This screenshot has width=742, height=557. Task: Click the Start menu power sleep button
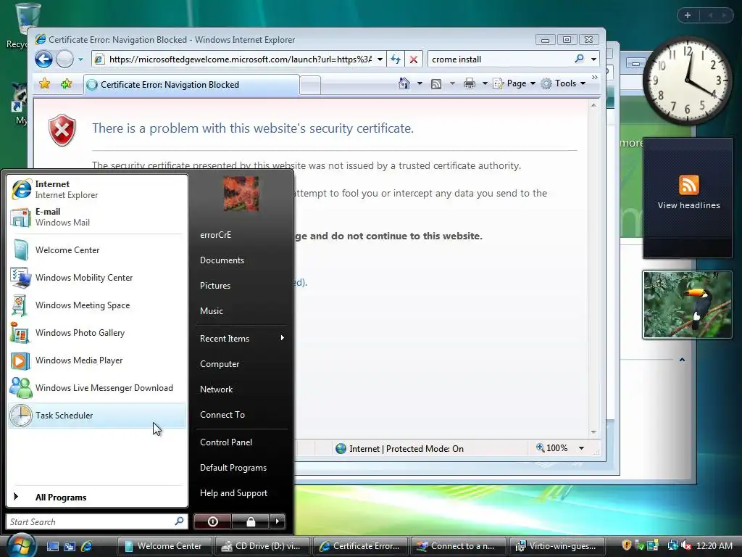(x=213, y=521)
